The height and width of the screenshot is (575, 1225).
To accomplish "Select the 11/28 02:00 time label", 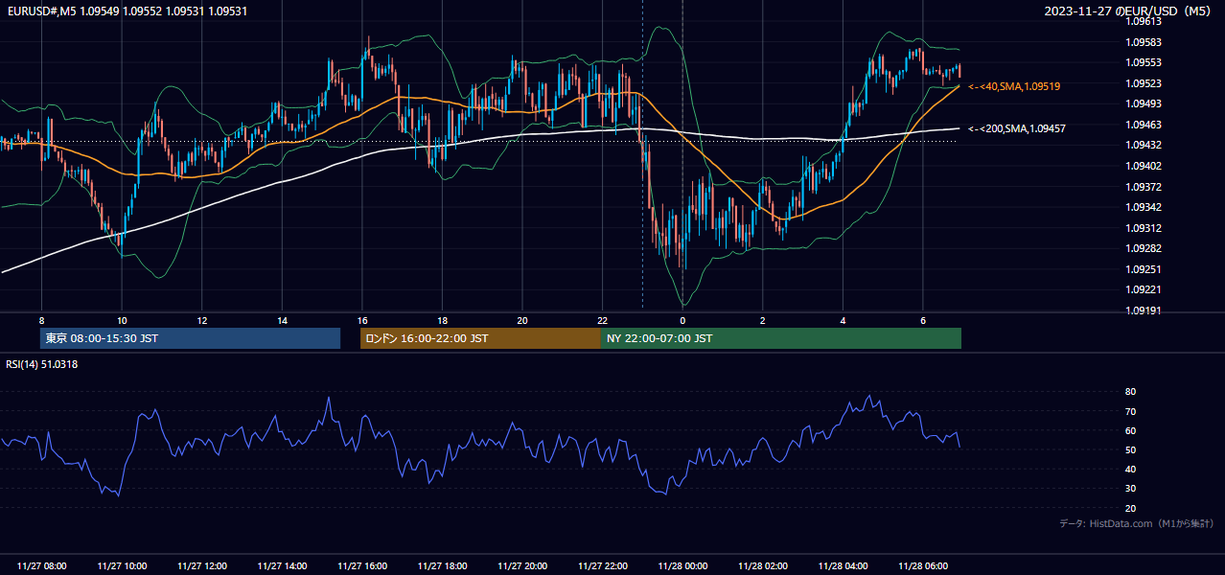I will [762, 566].
